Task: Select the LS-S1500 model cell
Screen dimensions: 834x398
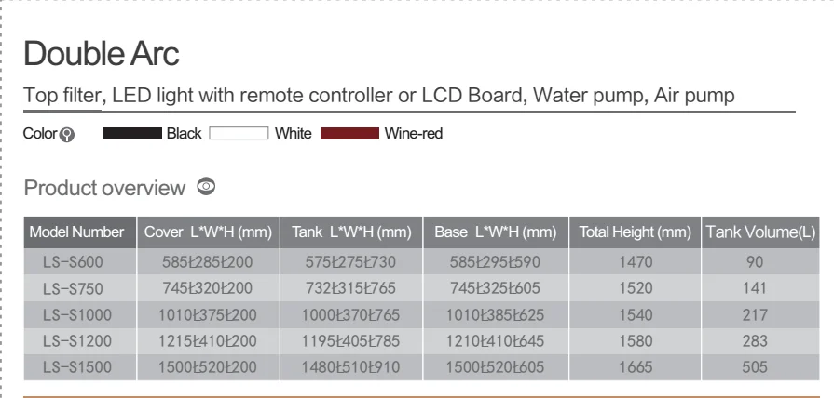Action: pos(77,367)
